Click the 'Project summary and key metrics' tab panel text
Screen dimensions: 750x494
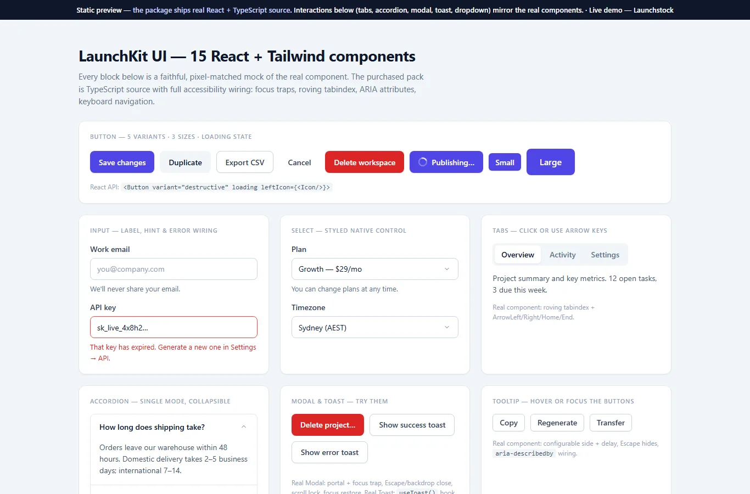pos(575,284)
